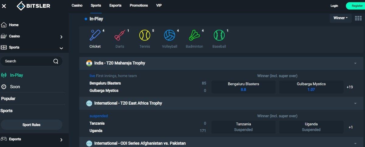Collapse the India T20 Maharaja Trophy section
This screenshot has width=365, height=147.
(355, 63)
